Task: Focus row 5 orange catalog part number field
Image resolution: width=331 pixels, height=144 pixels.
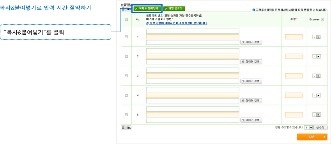Action: 193,115
